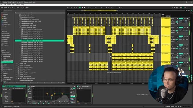Open the Instruments browser category
Image resolution: width=193 pixels, height=108 pixels.
click(x=6, y=34)
